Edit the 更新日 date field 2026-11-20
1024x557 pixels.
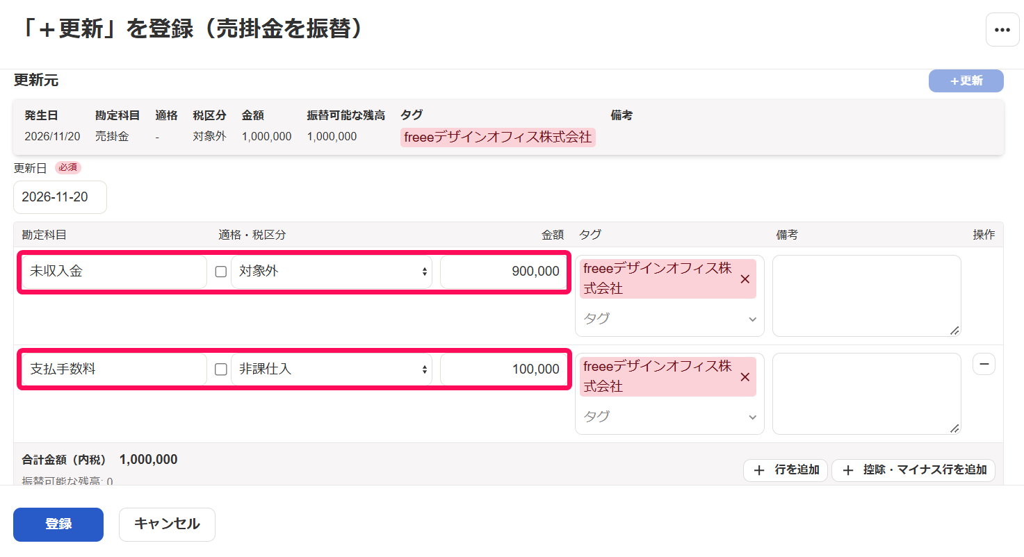point(60,197)
